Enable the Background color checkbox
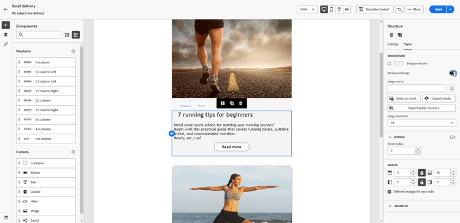460x223 pixels. pos(389,64)
